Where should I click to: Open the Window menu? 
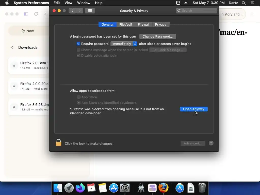[x=84, y=3]
